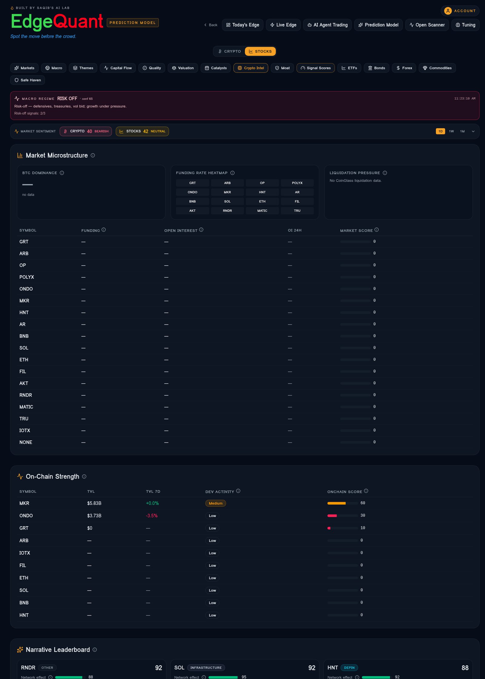Click the Market Microstructure info icon
485x679 pixels.
point(93,155)
